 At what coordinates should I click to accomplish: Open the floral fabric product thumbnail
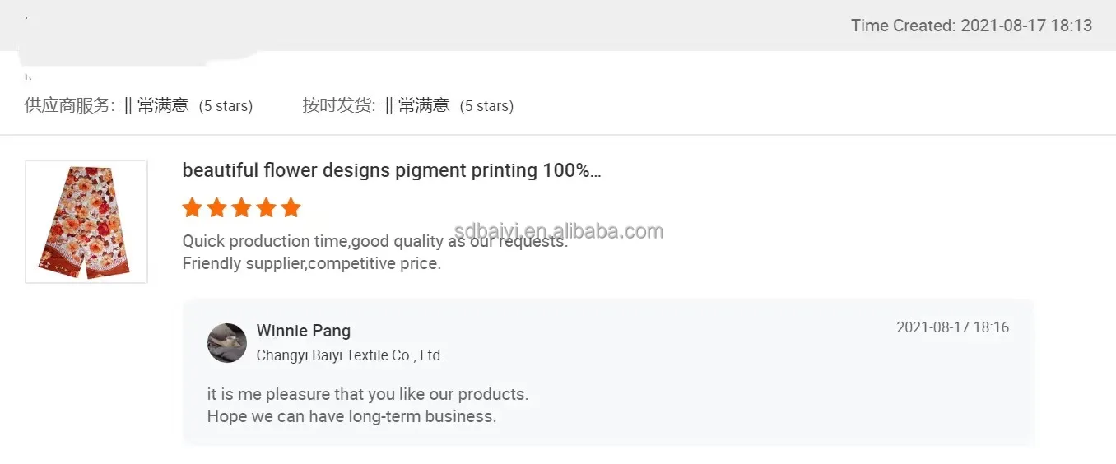coord(86,222)
